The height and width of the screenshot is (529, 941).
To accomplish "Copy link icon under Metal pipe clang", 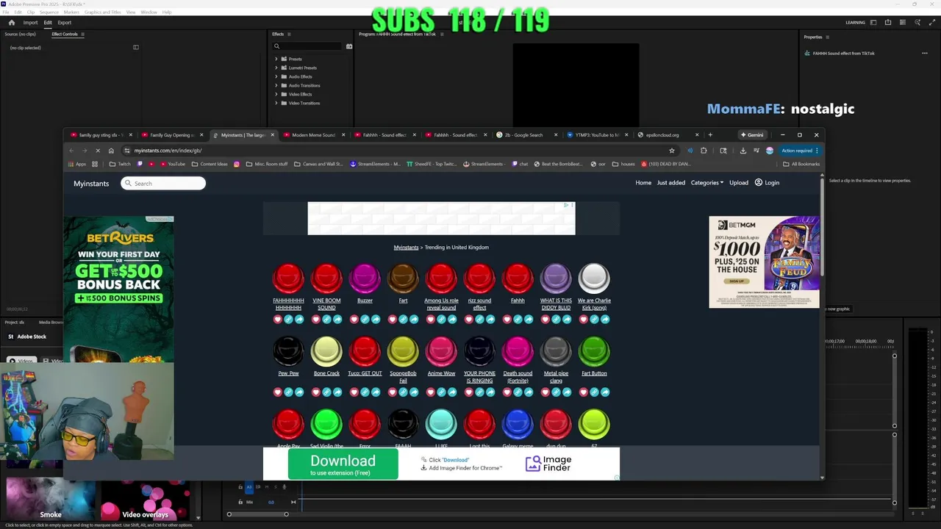I will (x=556, y=392).
